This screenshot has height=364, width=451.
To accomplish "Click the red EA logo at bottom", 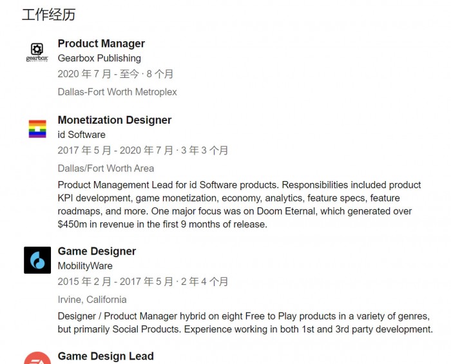I will coord(37,358).
